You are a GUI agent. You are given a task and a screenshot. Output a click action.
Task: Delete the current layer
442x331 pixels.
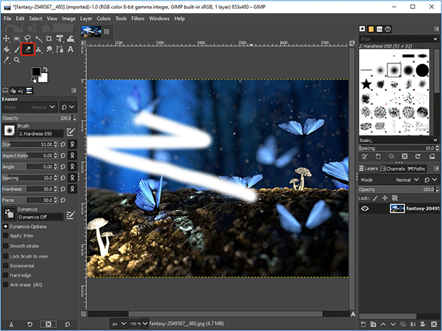[x=434, y=324]
